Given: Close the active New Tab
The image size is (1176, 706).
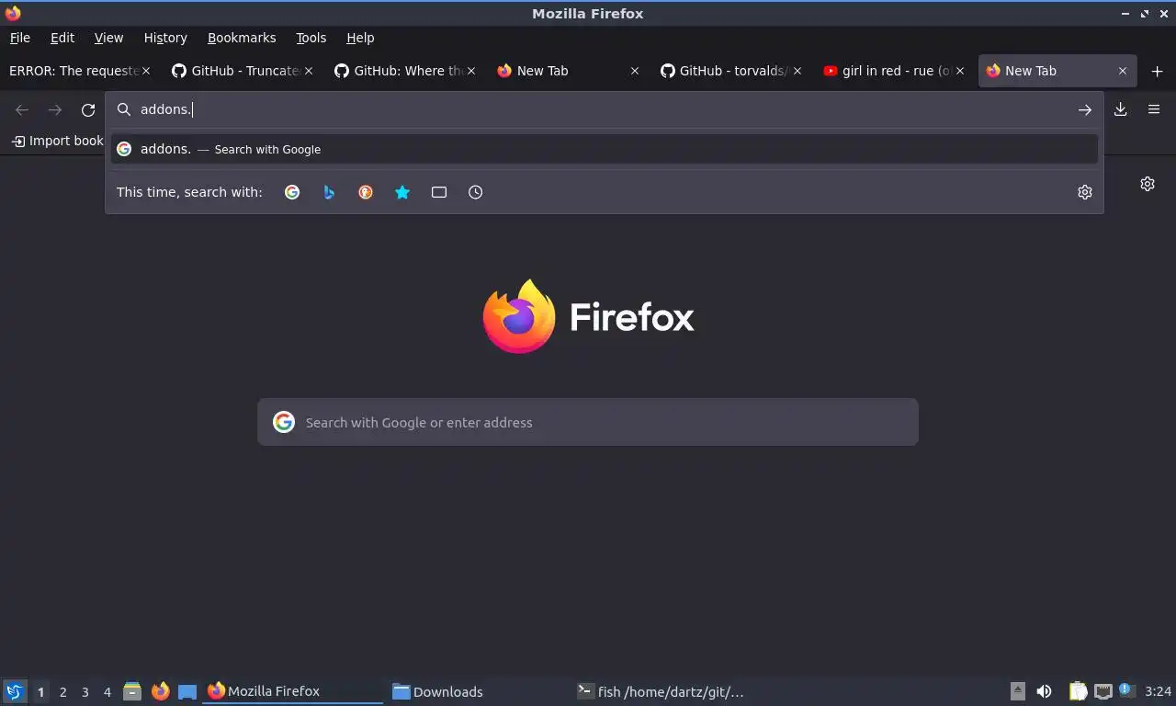Looking at the screenshot, I should tap(1123, 71).
